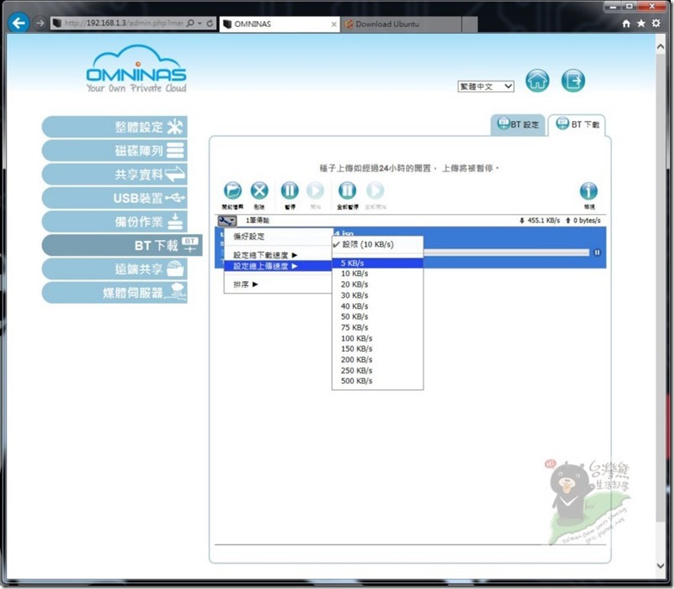Expand the 設定總下載速度 submenu
This screenshot has width=674, height=589.
pyautogui.click(x=278, y=255)
